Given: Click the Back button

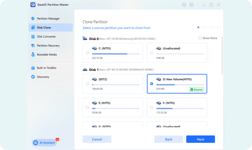Looking at the screenshot, I should click(x=168, y=139).
